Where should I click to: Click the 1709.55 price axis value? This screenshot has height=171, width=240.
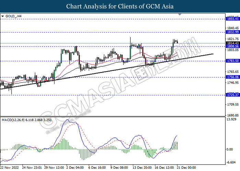tap(233, 105)
